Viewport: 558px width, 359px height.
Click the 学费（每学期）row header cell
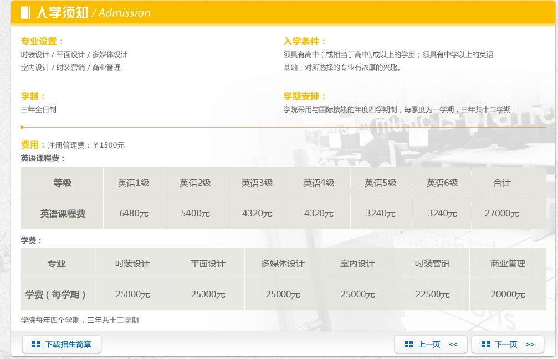click(x=58, y=294)
